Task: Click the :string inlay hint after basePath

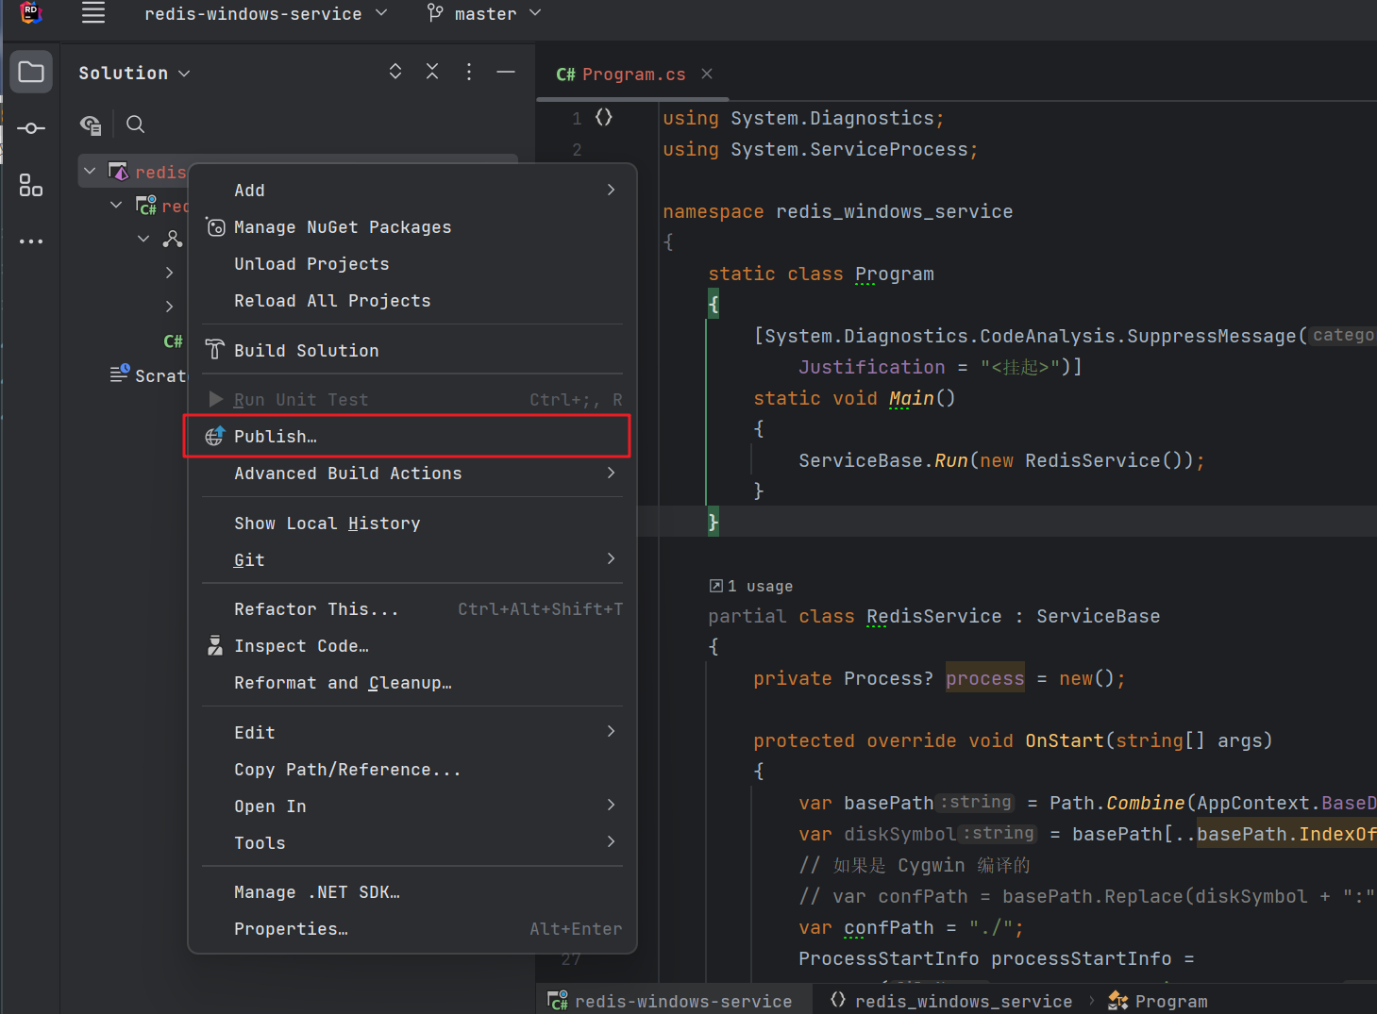Action: [x=976, y=802]
